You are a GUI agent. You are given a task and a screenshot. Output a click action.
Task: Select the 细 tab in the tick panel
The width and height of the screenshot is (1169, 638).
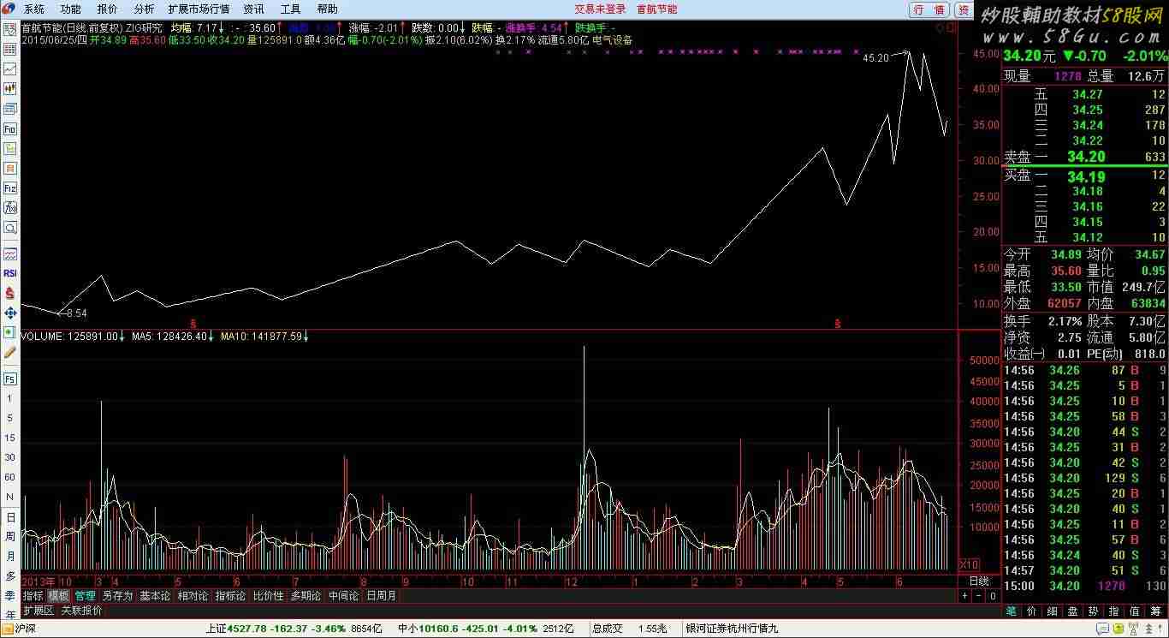click(x=1052, y=611)
